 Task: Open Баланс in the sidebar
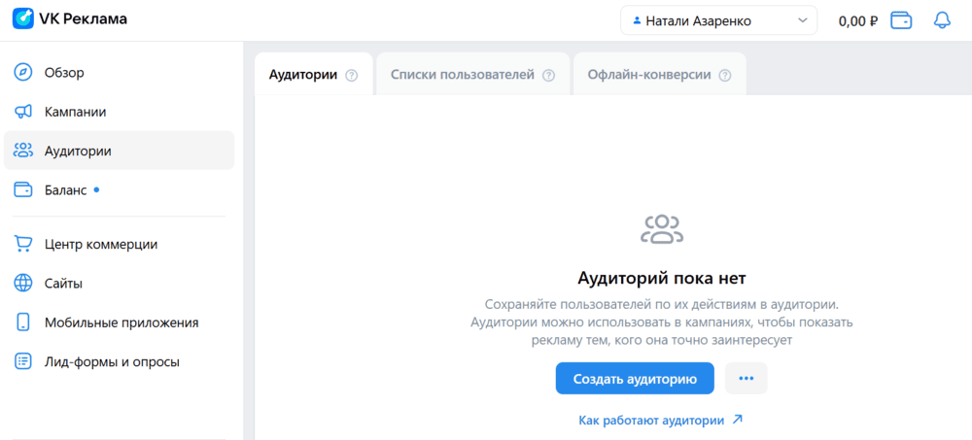pyautogui.click(x=65, y=190)
